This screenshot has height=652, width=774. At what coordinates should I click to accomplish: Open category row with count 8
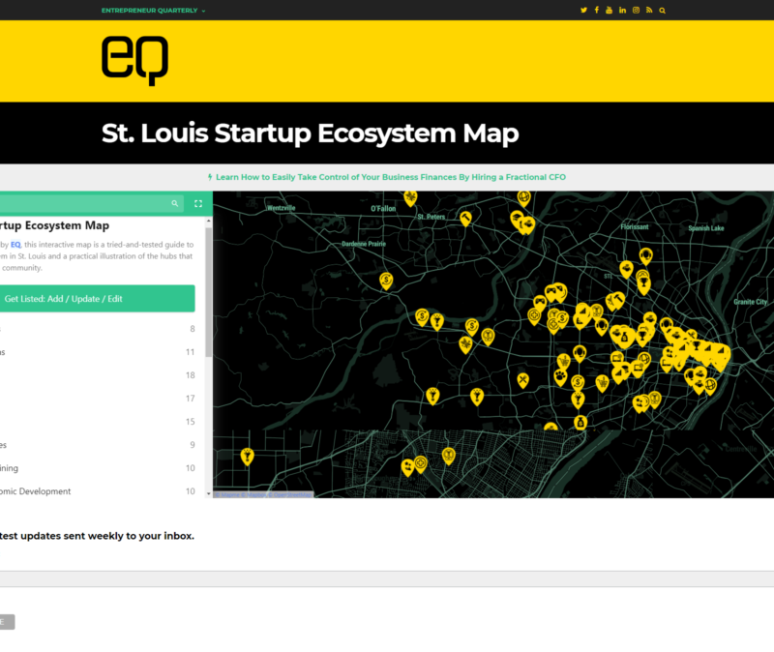point(98,329)
